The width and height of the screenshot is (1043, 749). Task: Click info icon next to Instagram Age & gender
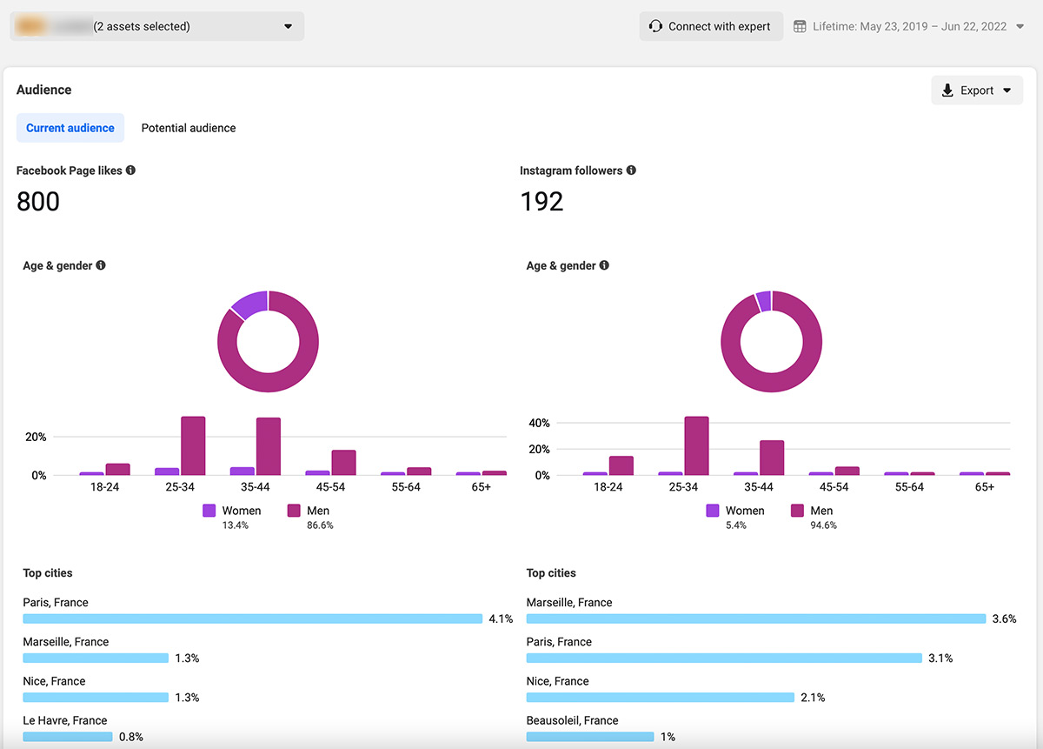click(x=604, y=265)
